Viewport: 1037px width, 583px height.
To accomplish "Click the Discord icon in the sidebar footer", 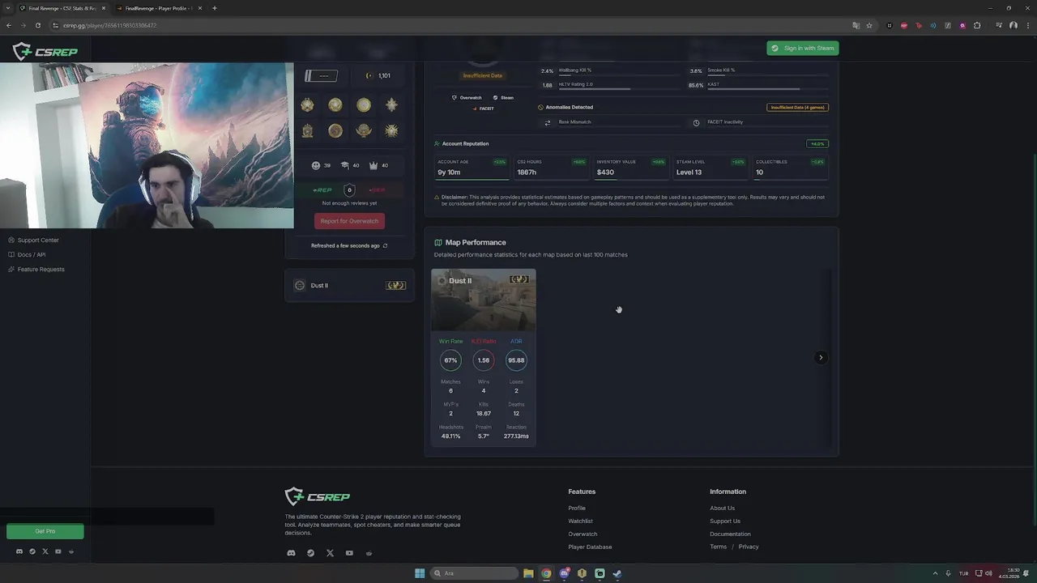I will (x=19, y=551).
